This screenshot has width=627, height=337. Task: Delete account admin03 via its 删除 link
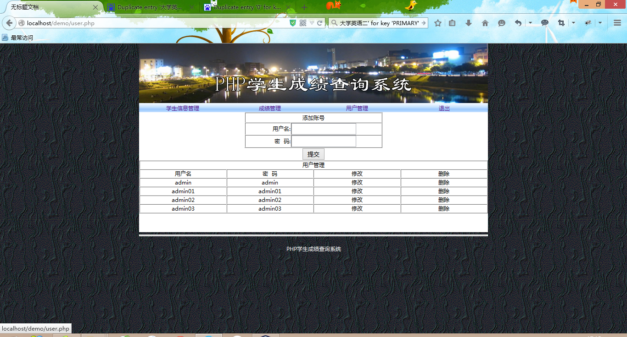click(443, 208)
